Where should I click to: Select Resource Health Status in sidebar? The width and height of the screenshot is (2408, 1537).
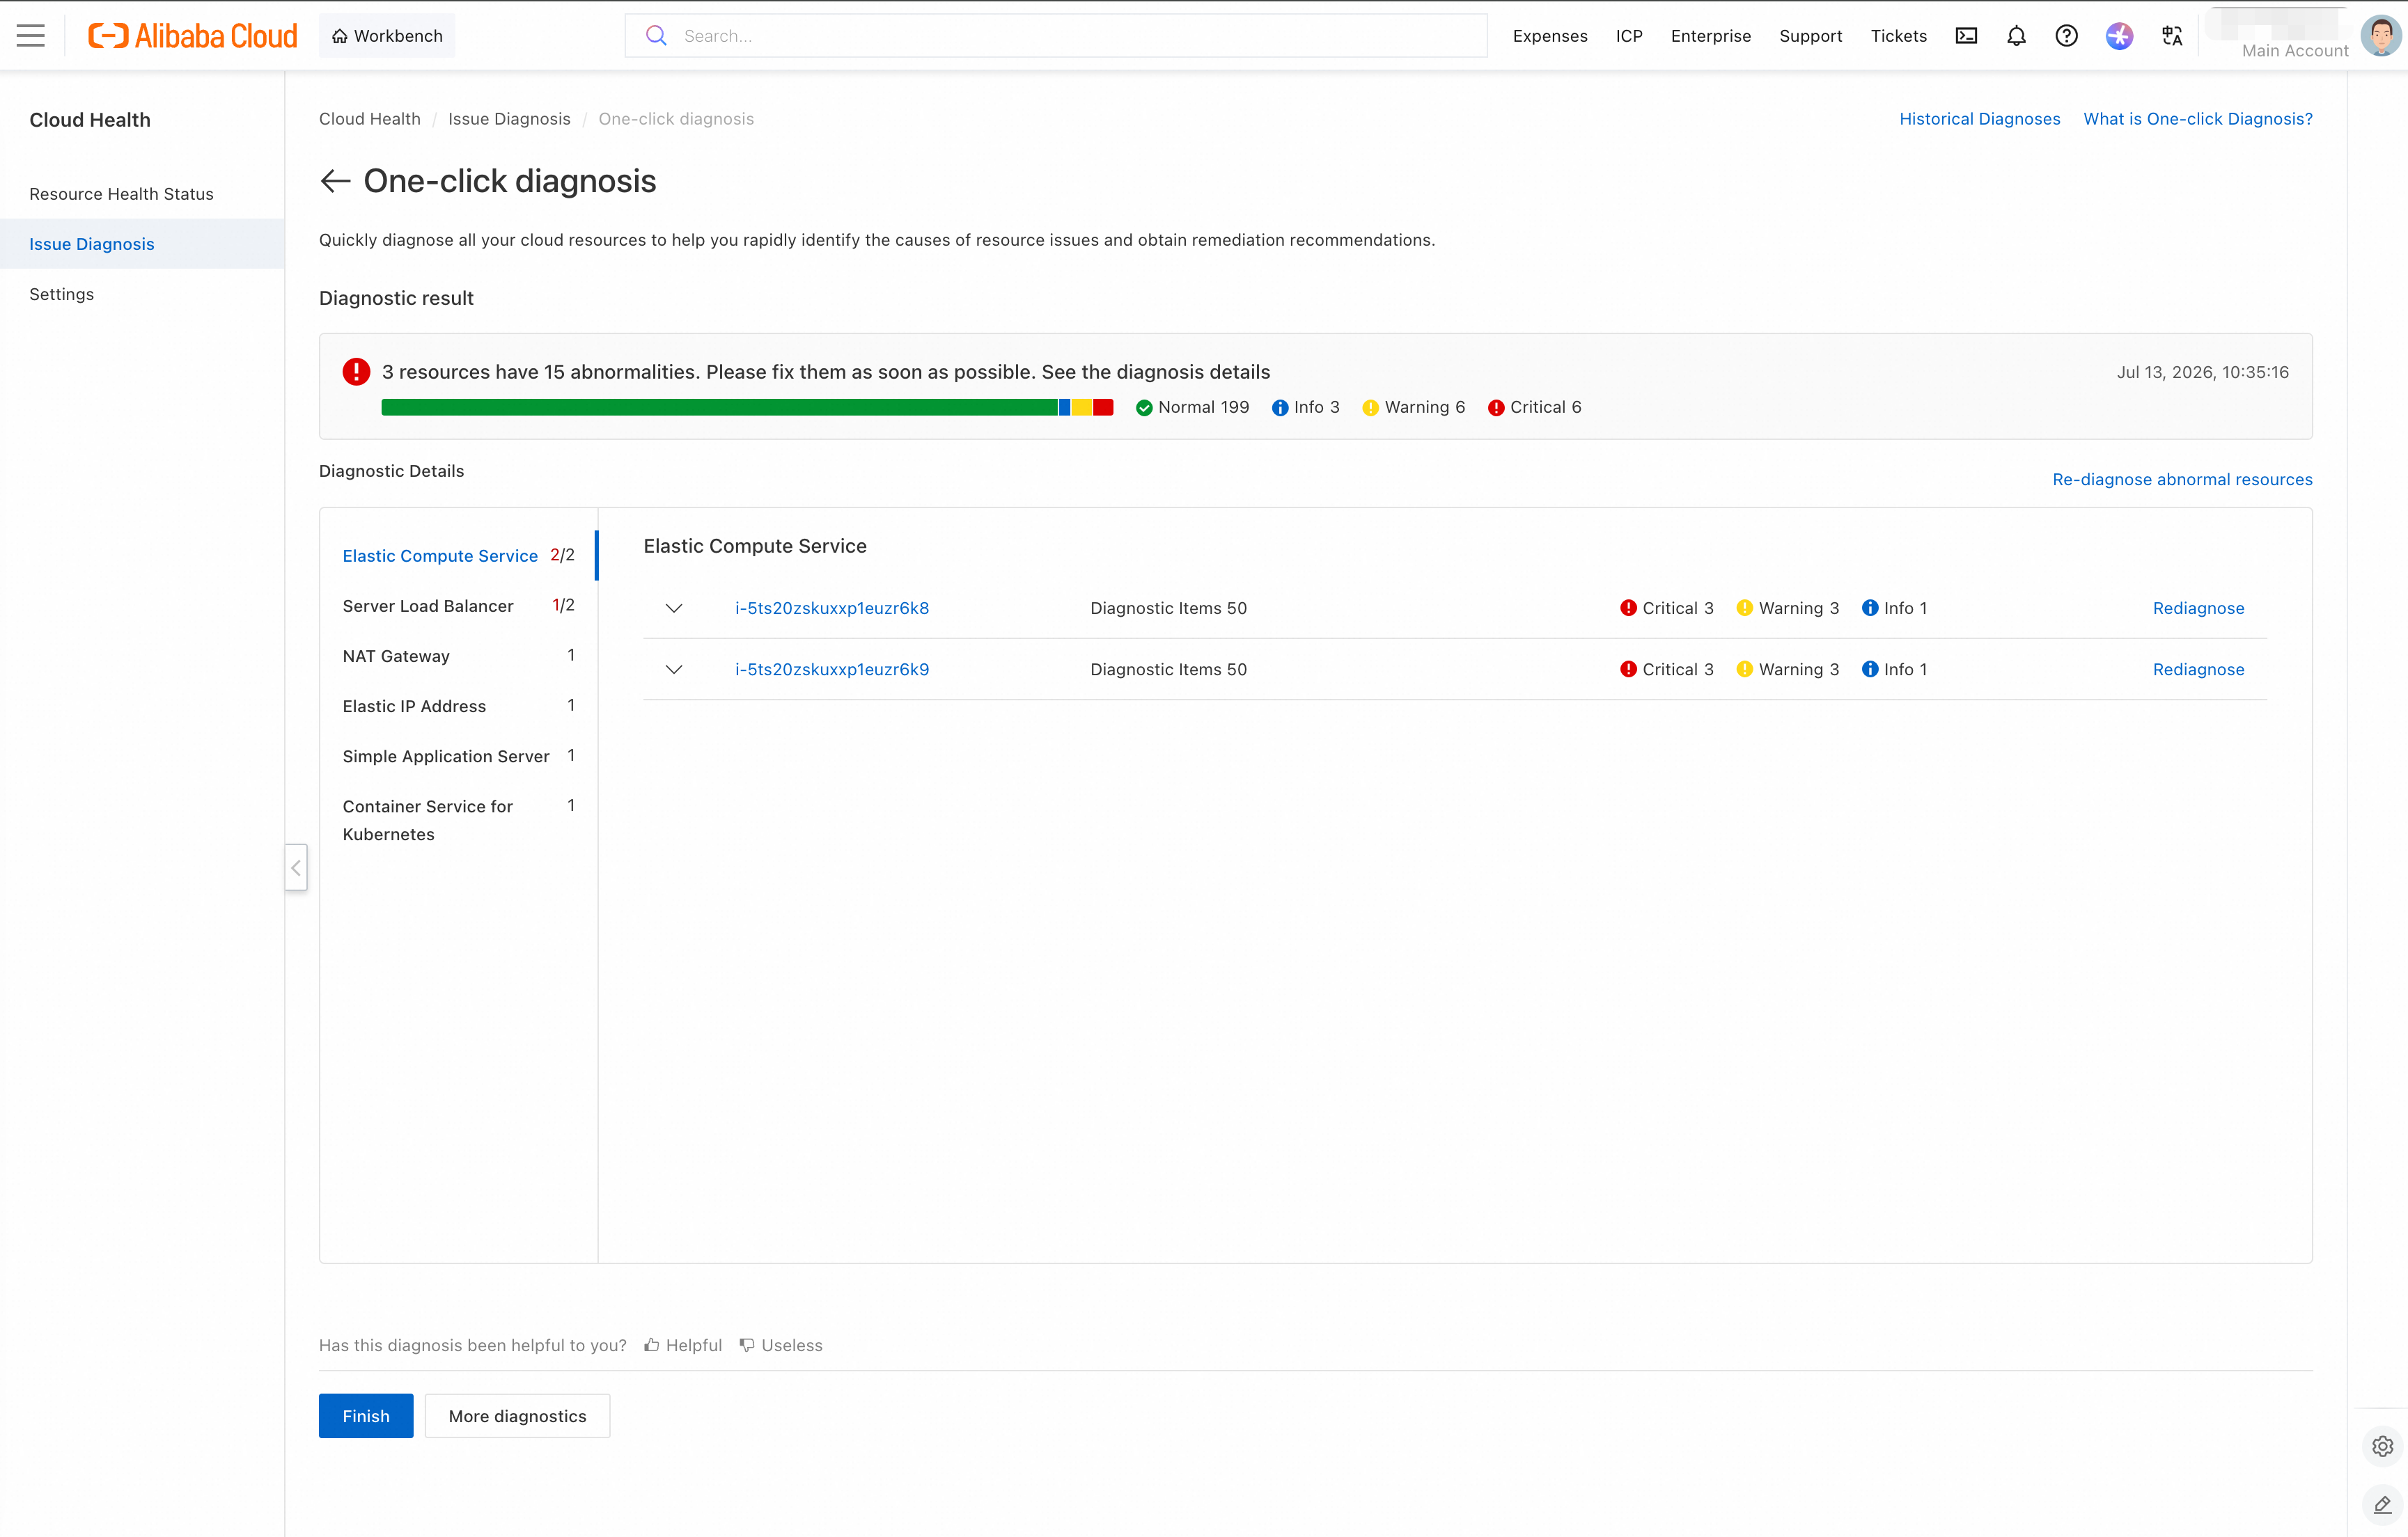tap(142, 194)
